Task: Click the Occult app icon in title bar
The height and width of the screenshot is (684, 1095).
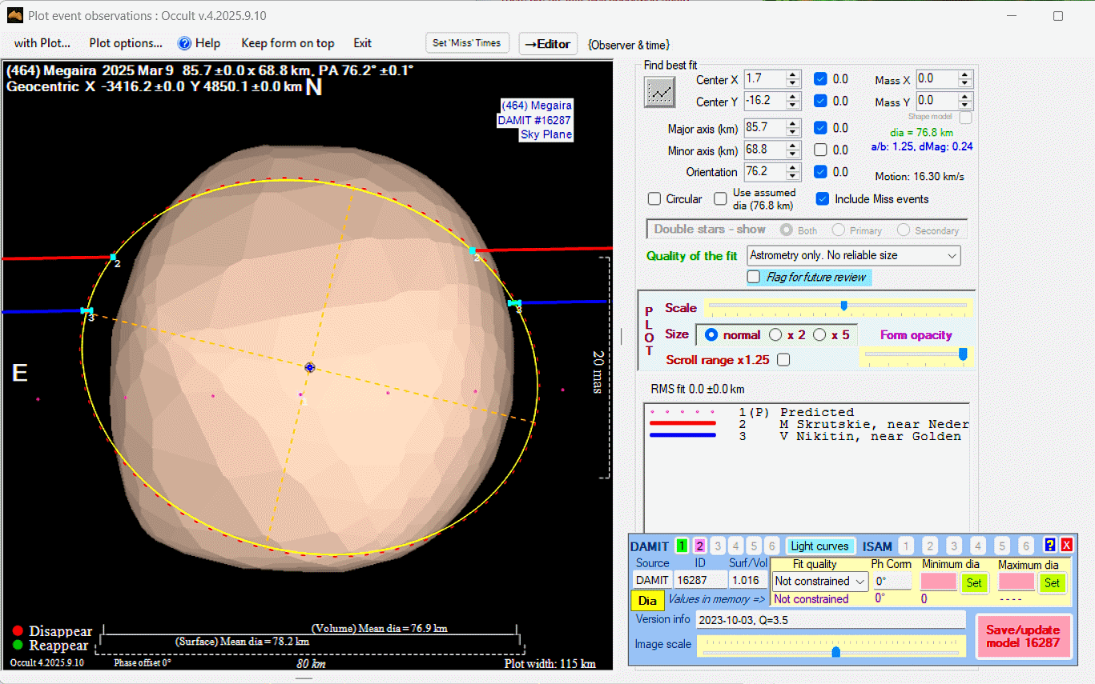Action: coord(15,15)
